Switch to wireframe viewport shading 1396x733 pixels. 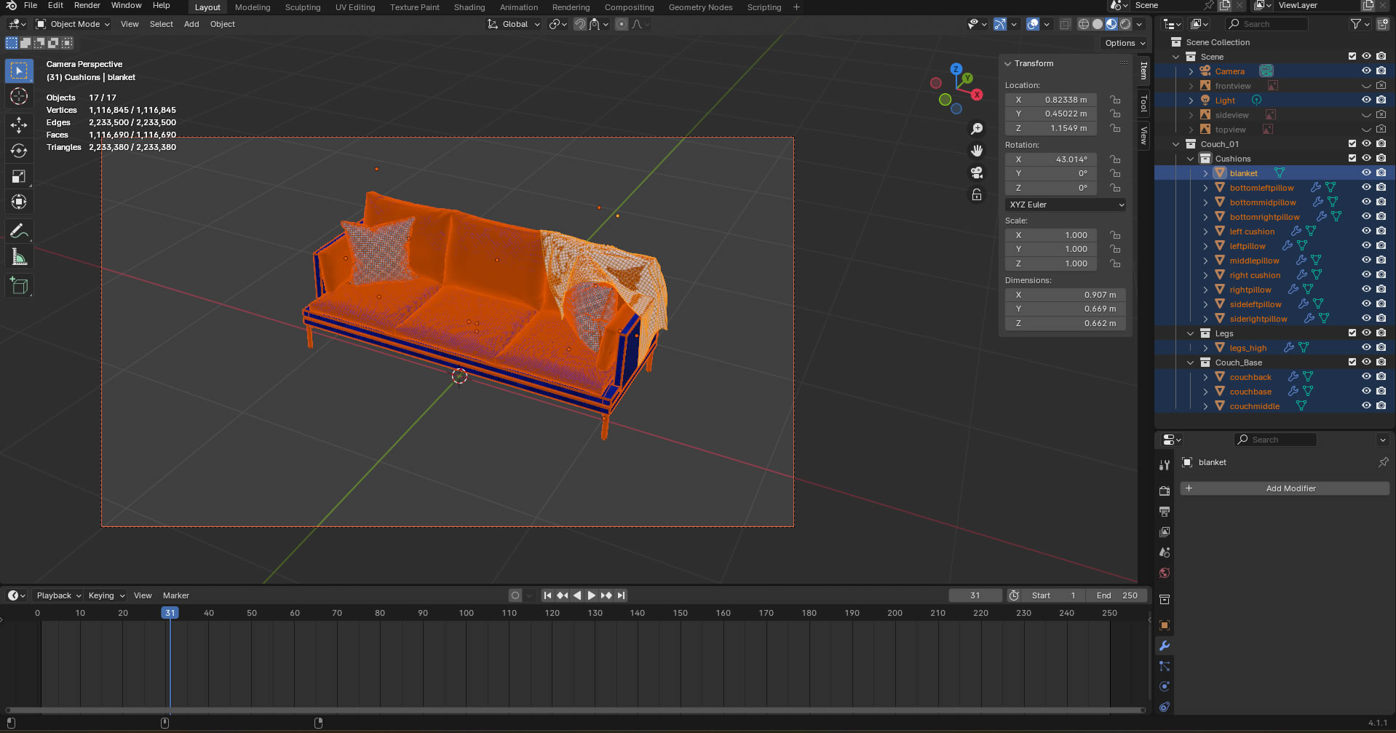point(1084,24)
